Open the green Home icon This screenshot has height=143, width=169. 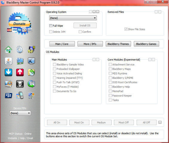click(x=8, y=49)
